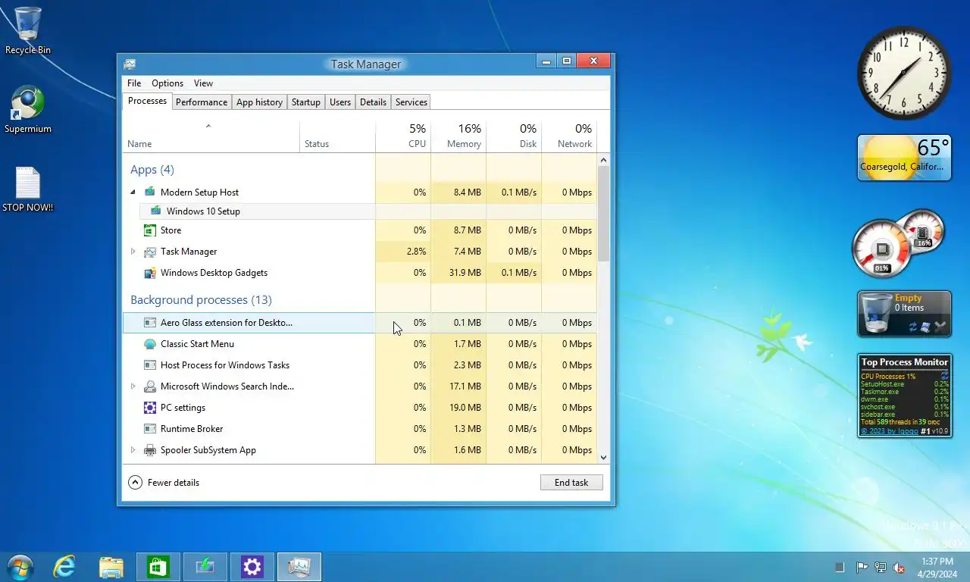Click the Recycle Bin gadget
The image size is (970, 582).
pos(904,314)
